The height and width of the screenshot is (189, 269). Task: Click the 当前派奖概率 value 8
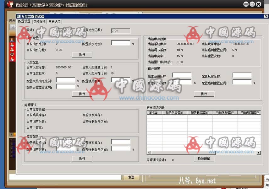click(57, 73)
